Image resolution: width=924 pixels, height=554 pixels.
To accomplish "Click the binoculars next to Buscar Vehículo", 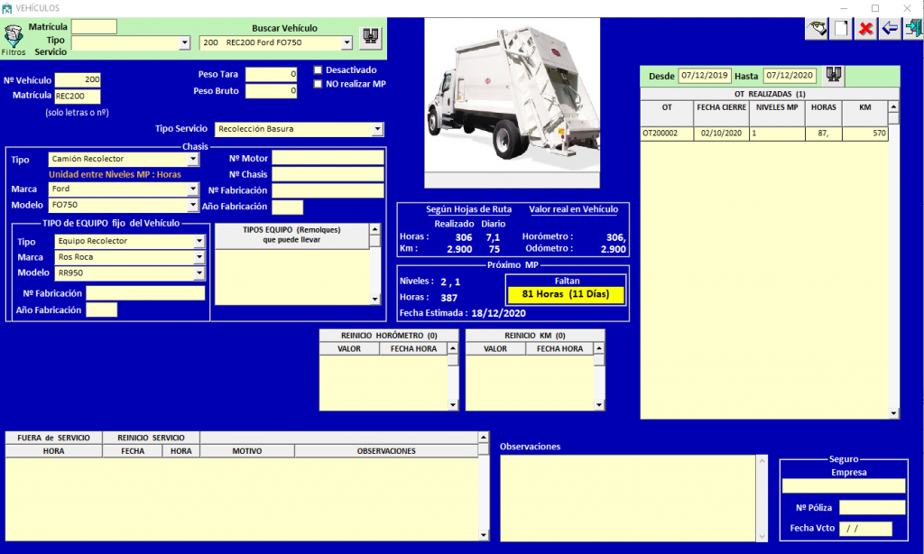I will pyautogui.click(x=370, y=37).
